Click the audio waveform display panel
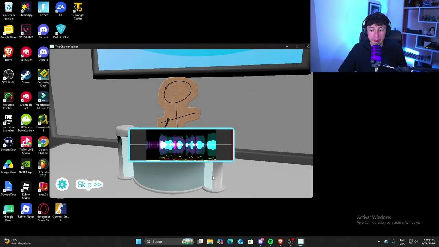439x247 pixels. pyautogui.click(x=181, y=145)
